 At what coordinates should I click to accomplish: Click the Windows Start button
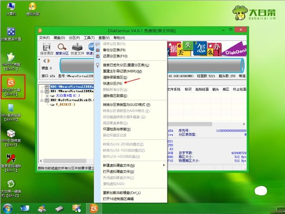8,209
